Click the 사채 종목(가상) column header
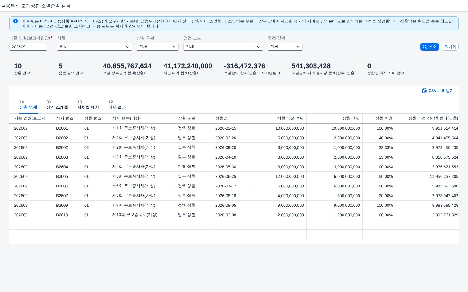Screen dimensions: 468x292 pos(142,118)
